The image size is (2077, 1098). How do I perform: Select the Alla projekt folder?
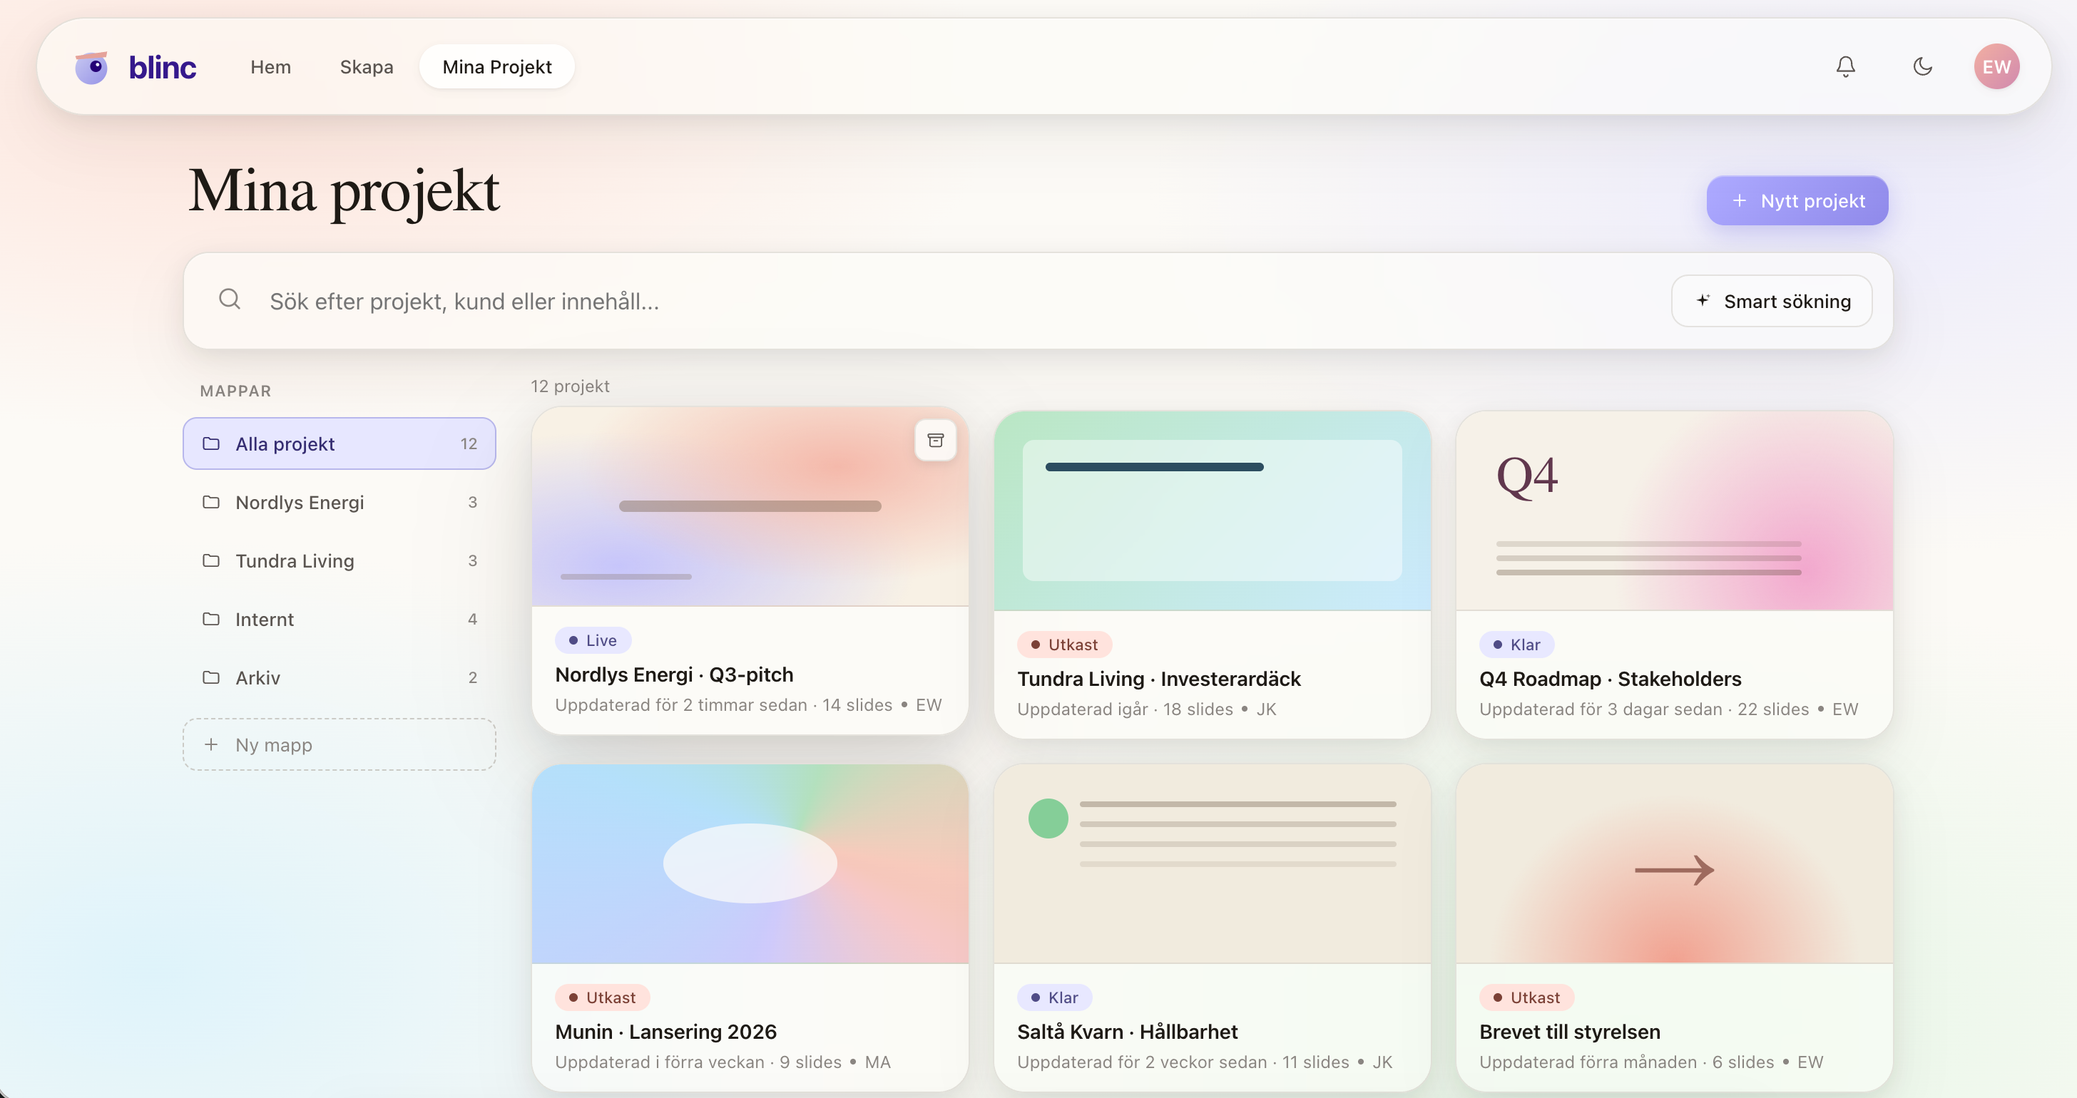[x=340, y=443]
